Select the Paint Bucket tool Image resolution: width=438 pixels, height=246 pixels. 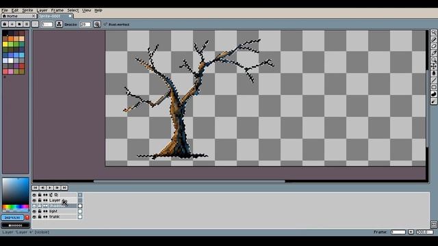[x=433, y=73]
